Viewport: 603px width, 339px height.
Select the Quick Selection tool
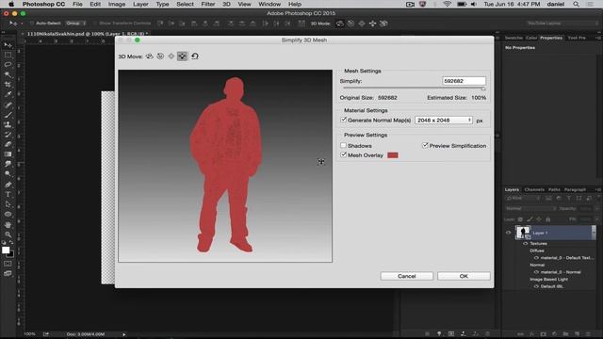[8, 74]
